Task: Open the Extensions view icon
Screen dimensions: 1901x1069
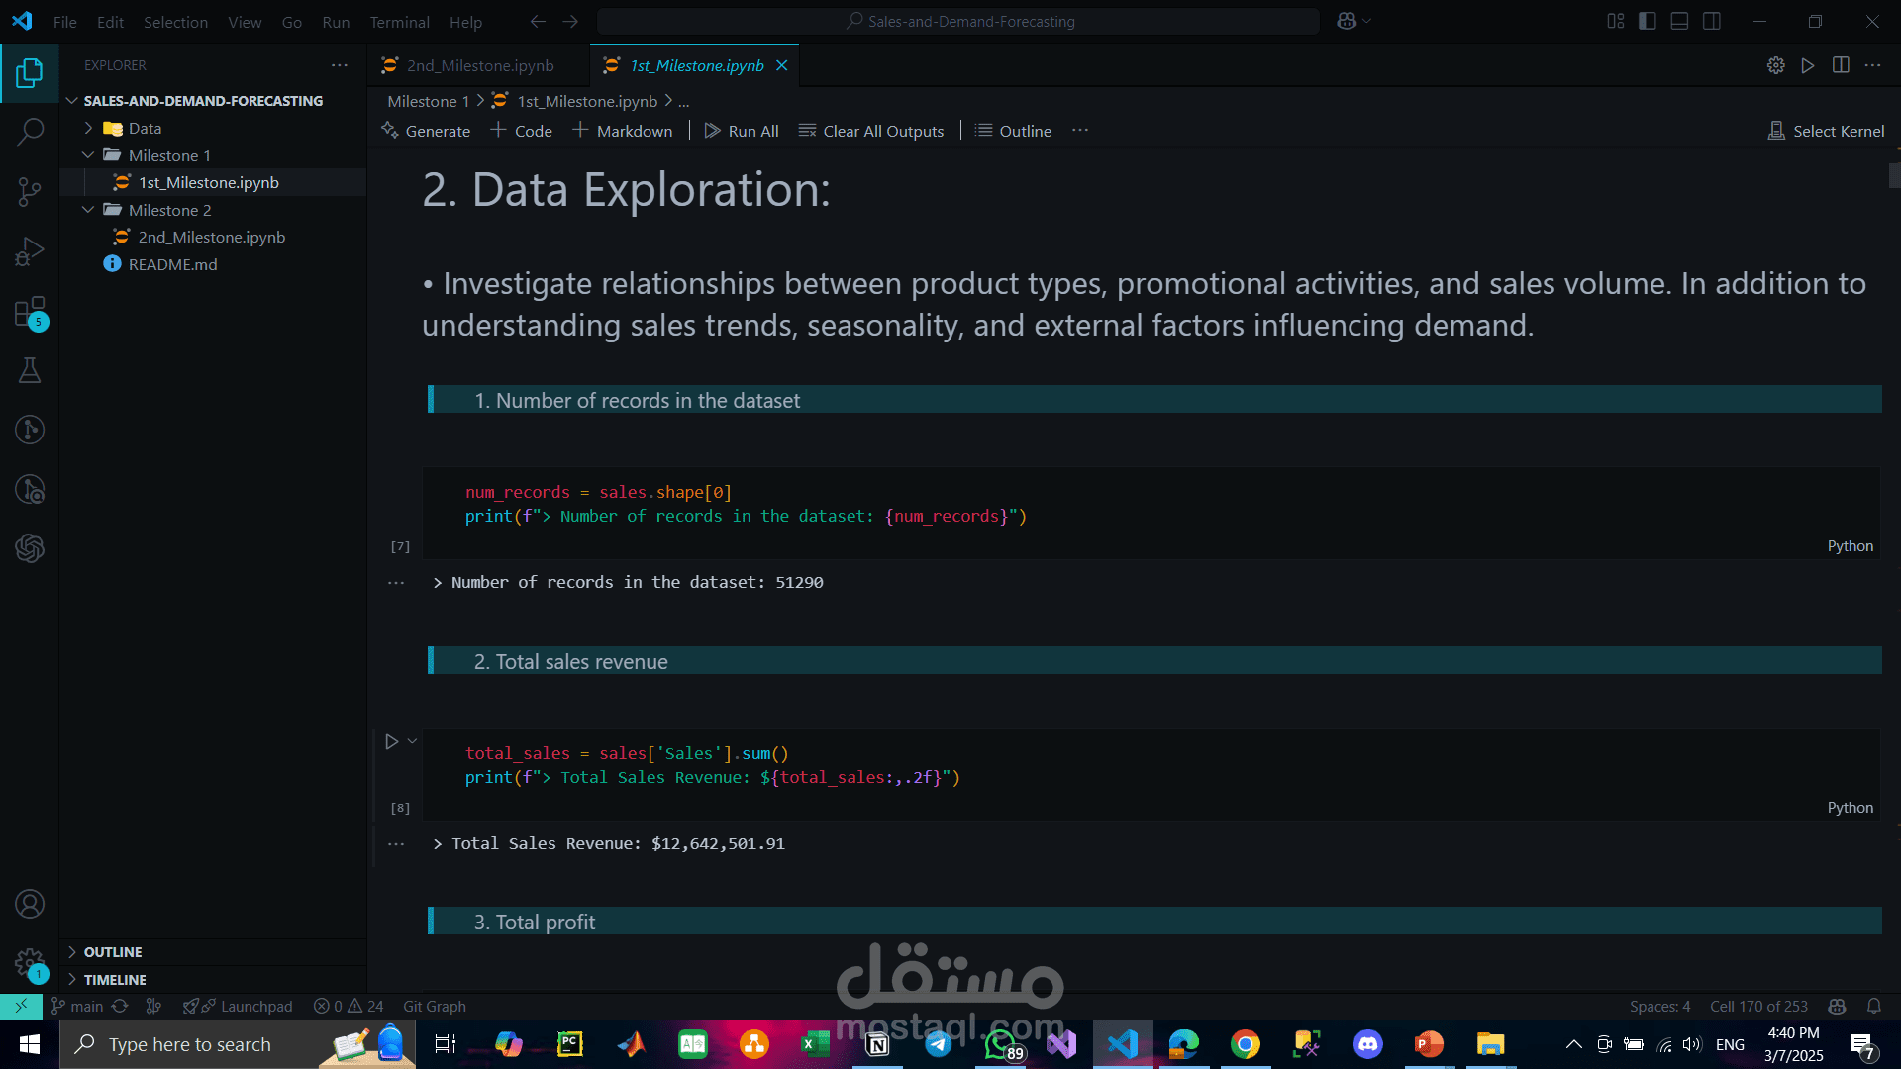Action: pyautogui.click(x=30, y=312)
